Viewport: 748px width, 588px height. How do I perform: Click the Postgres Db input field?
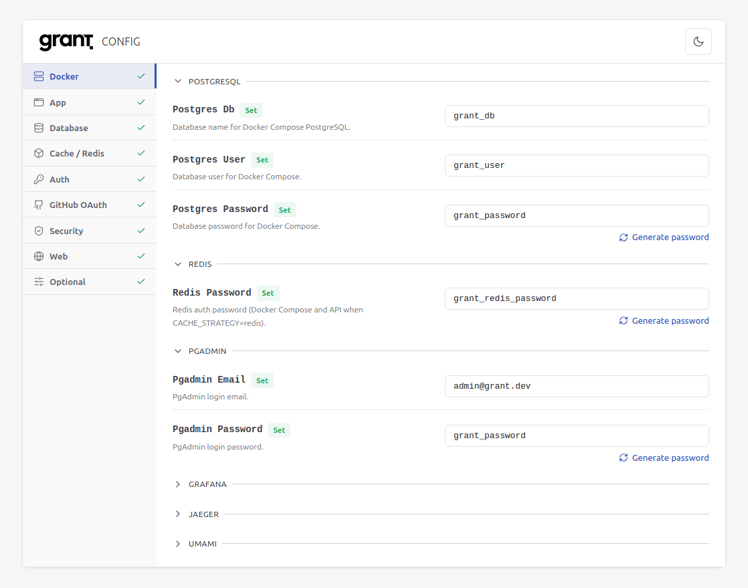pos(577,116)
